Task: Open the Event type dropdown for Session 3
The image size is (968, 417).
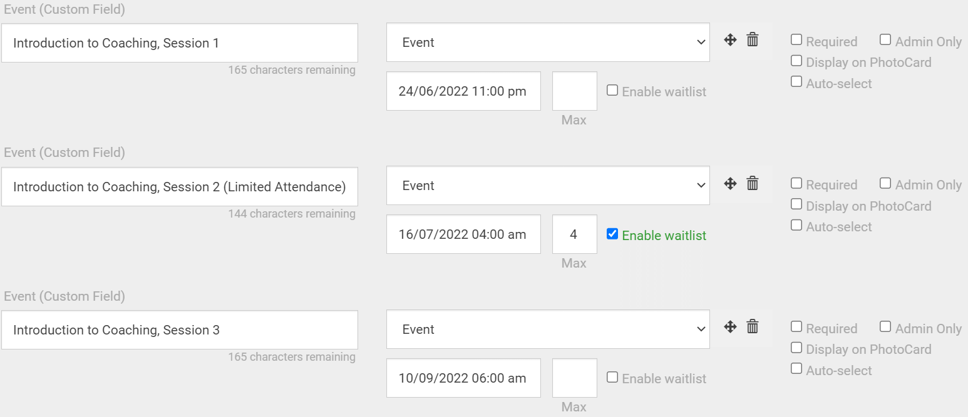Action: (548, 329)
